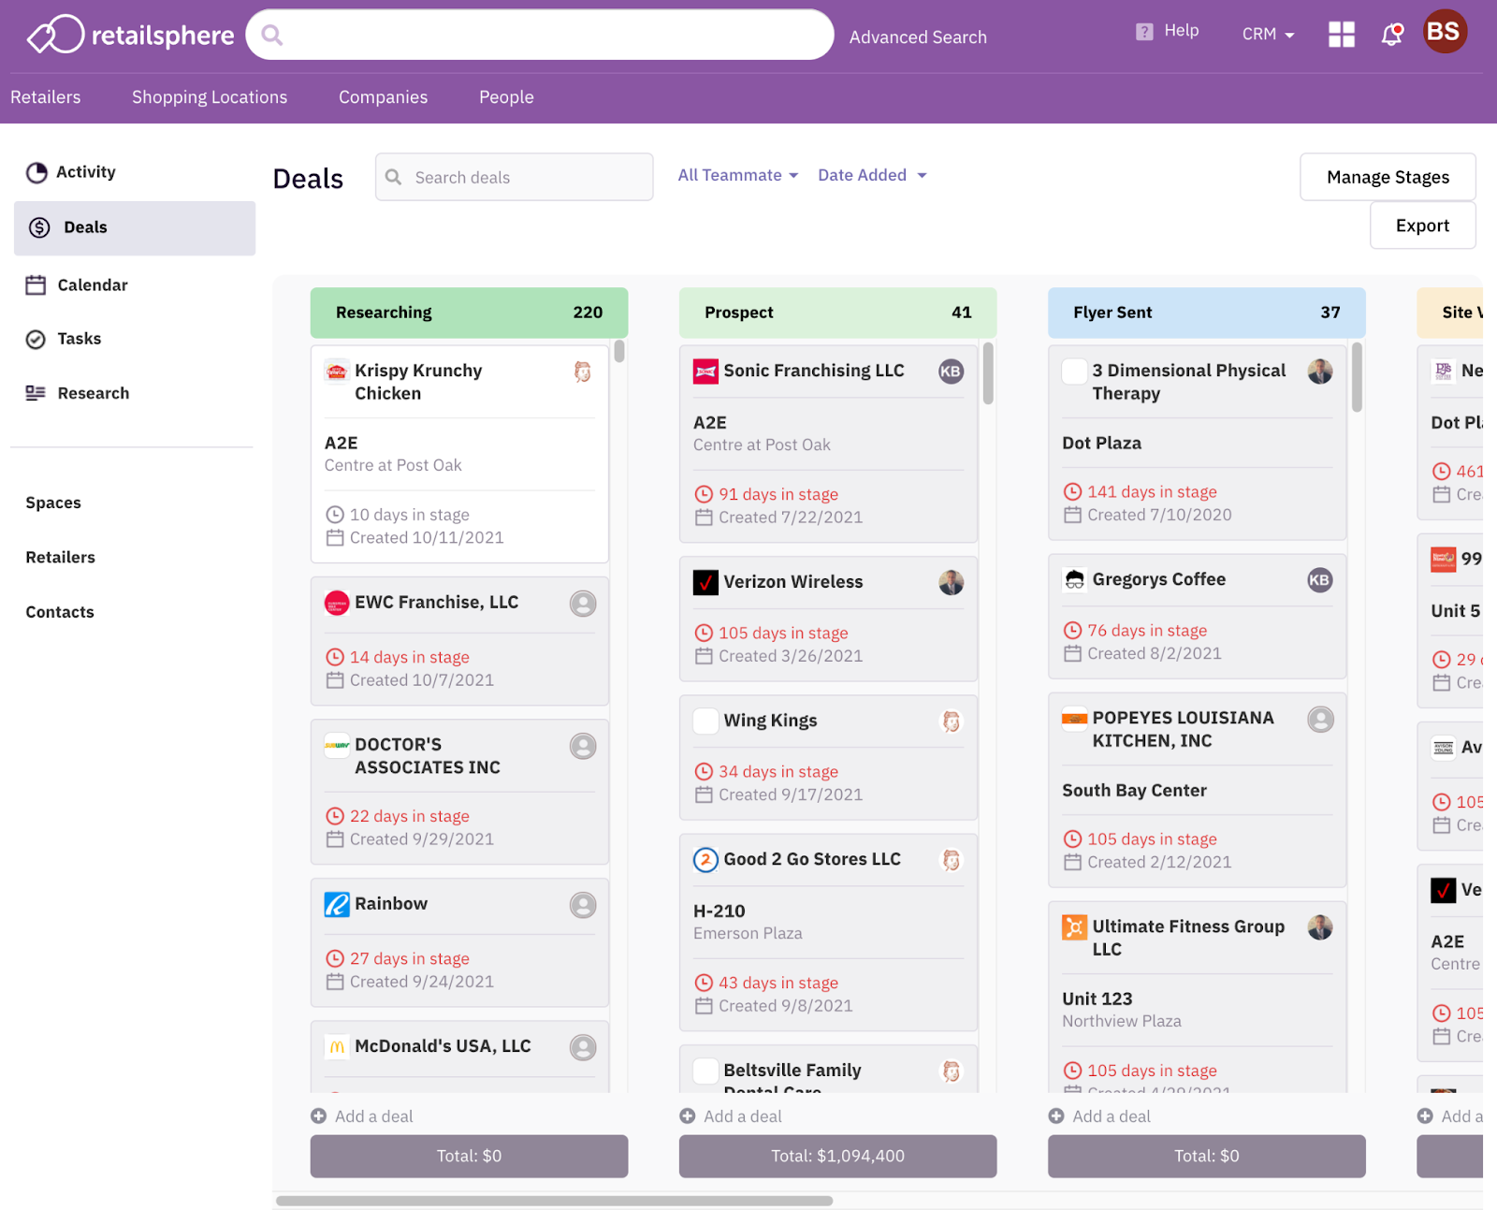Click the retailsphere logo
The width and height of the screenshot is (1497, 1210).
point(130,35)
